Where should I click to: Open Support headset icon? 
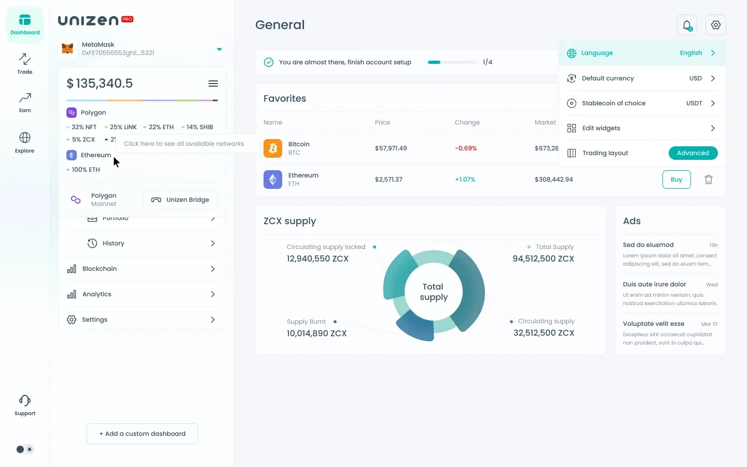[x=25, y=405]
